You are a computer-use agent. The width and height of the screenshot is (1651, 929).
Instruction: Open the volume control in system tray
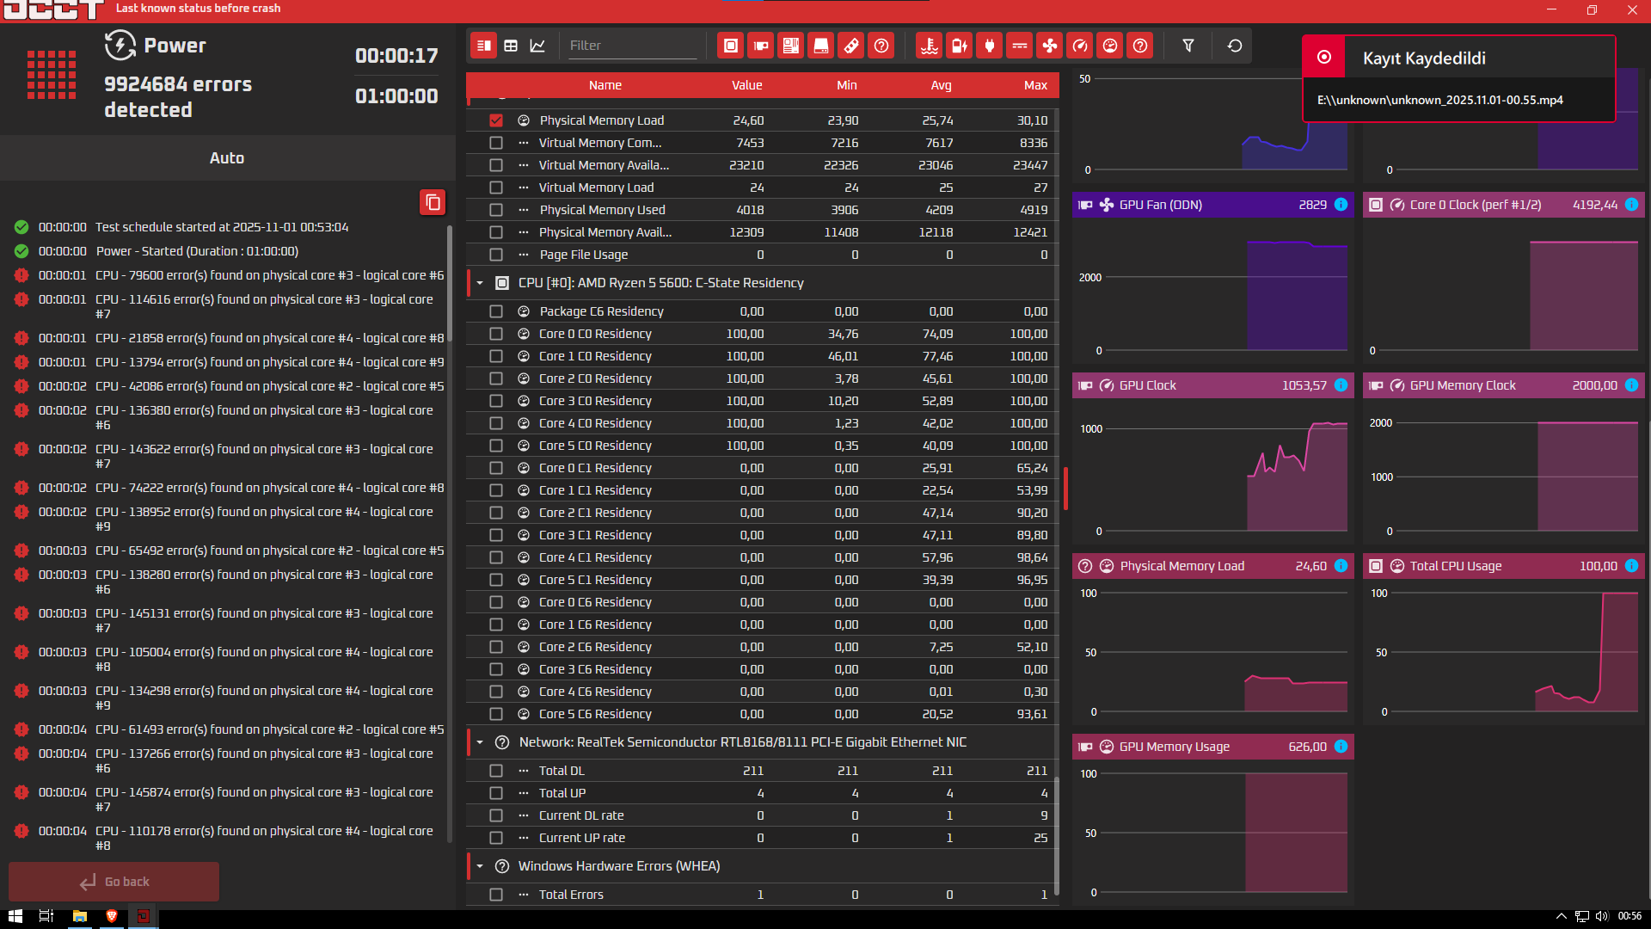point(1601,916)
